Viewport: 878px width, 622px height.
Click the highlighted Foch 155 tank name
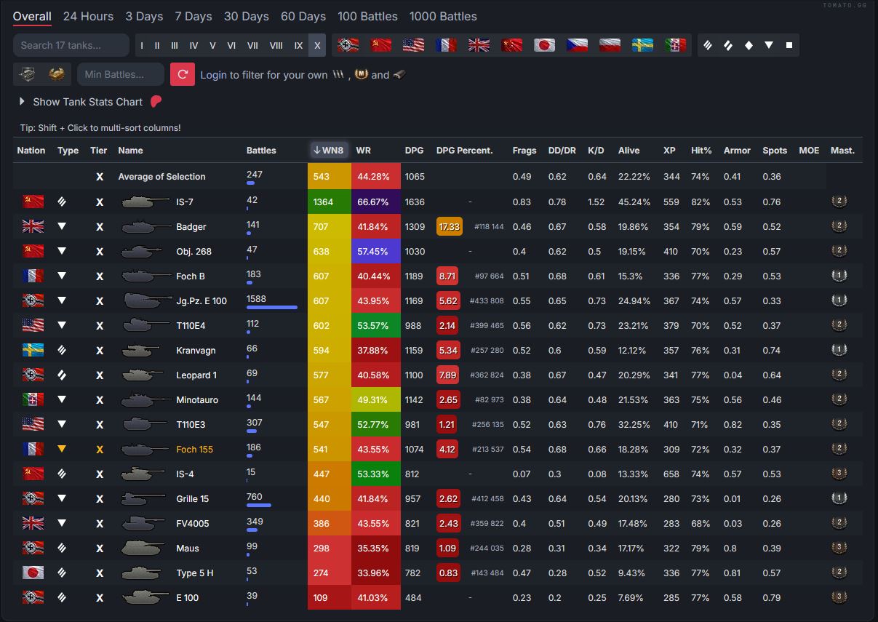pos(195,449)
